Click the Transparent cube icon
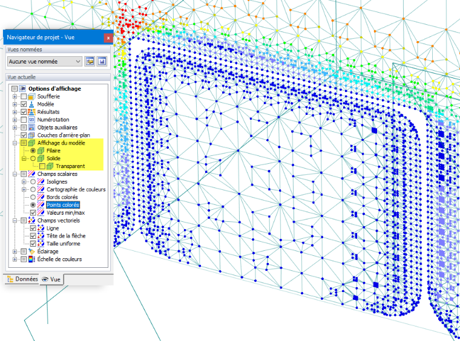This screenshot has width=460, height=341. 50,166
